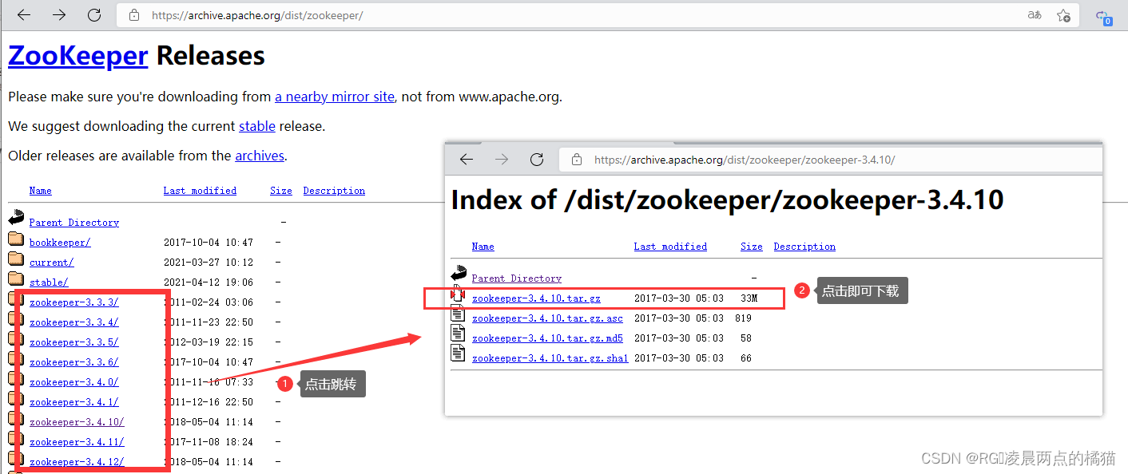Viewport: 1128px width, 474px height.
Task: Open the zookeeper-3.3.4/ directory
Action: tap(74, 322)
